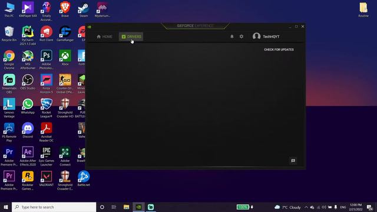377x212 pixels.
Task: Select the Mysterium desktop shortcut
Action: coord(102,10)
